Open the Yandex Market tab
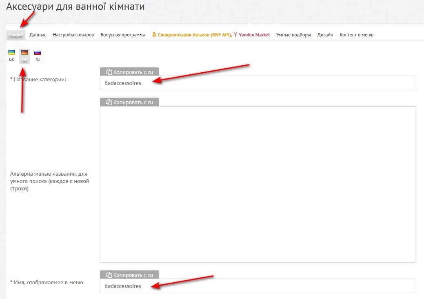 pyautogui.click(x=252, y=35)
